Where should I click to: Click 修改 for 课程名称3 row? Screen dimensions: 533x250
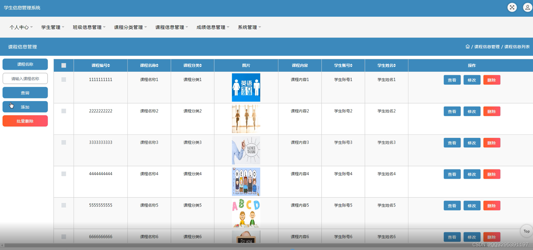click(472, 143)
